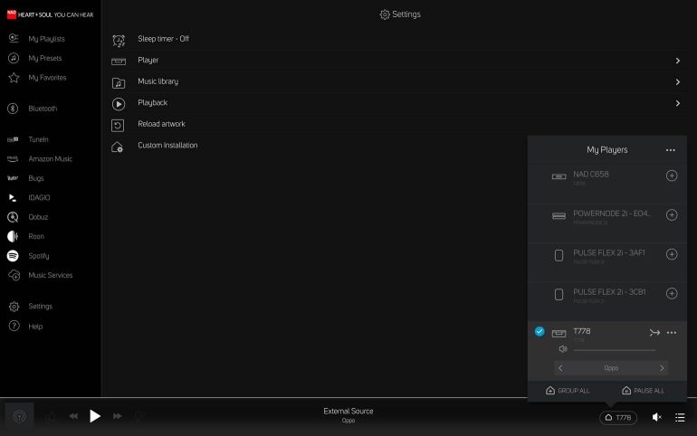Add NAD C658 to group
The height and width of the screenshot is (436, 697).
coord(671,175)
